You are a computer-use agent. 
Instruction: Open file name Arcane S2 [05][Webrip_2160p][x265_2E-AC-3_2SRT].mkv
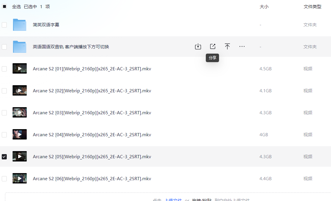pyautogui.click(x=92, y=157)
